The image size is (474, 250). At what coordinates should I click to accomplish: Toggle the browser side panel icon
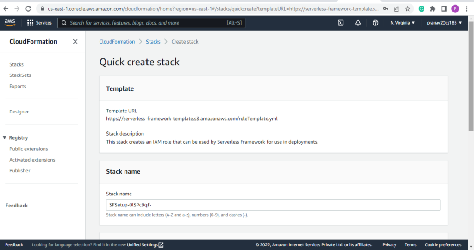tap(444, 9)
